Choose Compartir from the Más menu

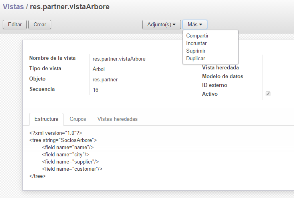(197, 35)
